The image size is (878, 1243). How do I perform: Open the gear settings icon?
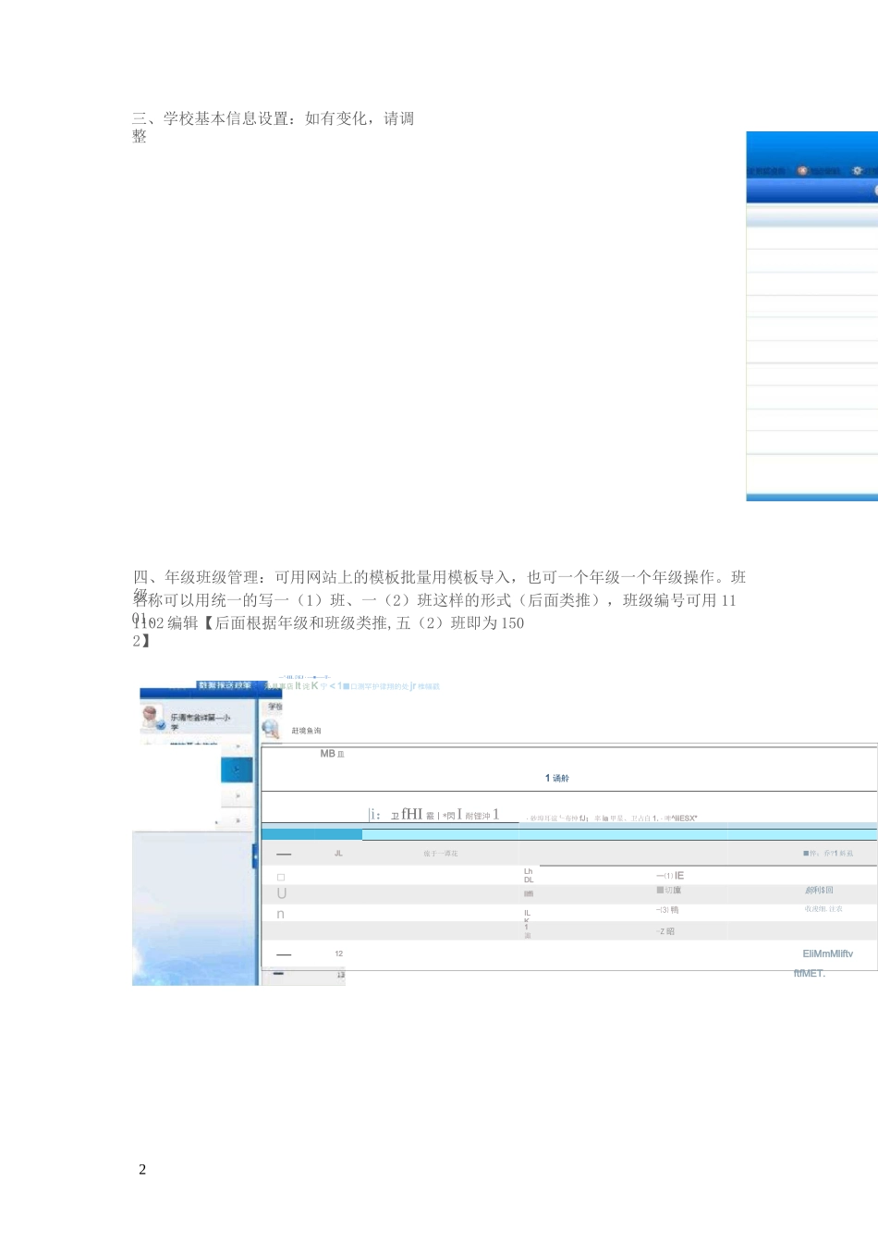pos(857,171)
